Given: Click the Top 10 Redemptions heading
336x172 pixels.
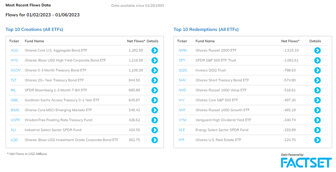Looking at the screenshot, I should 206,29.
